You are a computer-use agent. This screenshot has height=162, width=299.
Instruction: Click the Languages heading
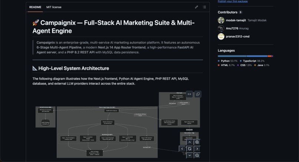(226, 51)
